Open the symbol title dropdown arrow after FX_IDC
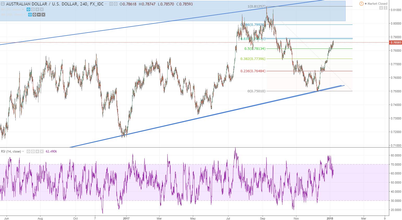 [106, 4]
